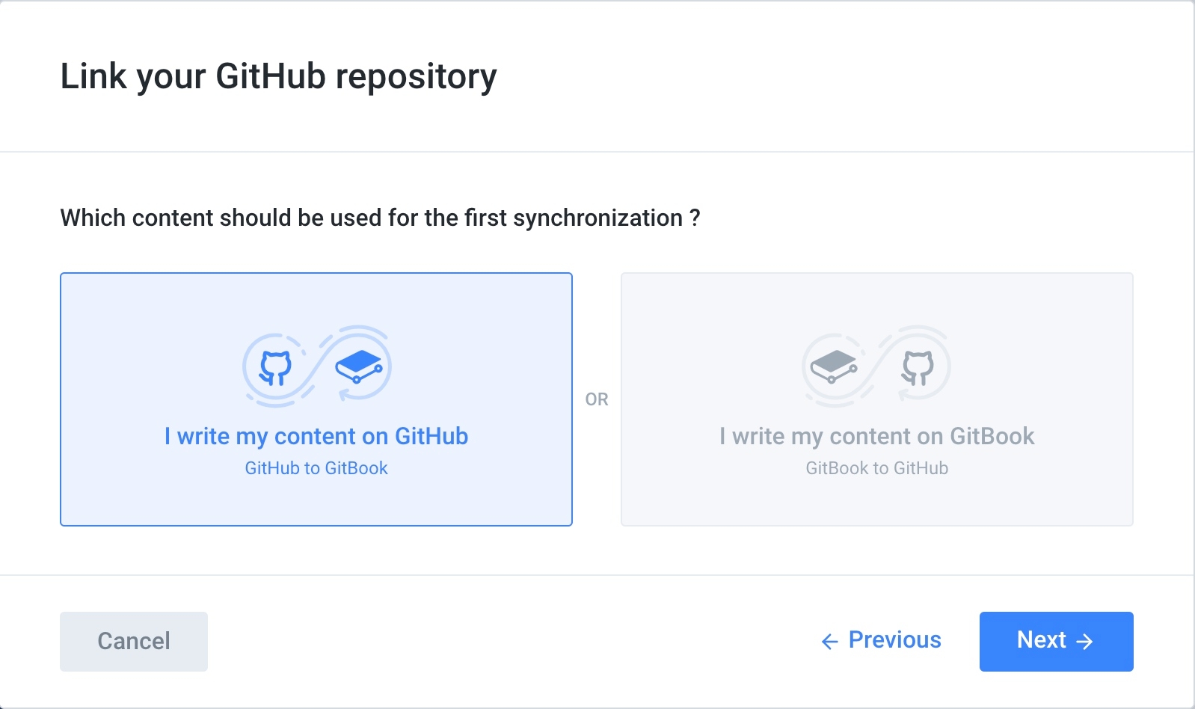Screen dimensions: 1195x709
Task: Click the blue GitHub octocat icon
Action: 275,367
